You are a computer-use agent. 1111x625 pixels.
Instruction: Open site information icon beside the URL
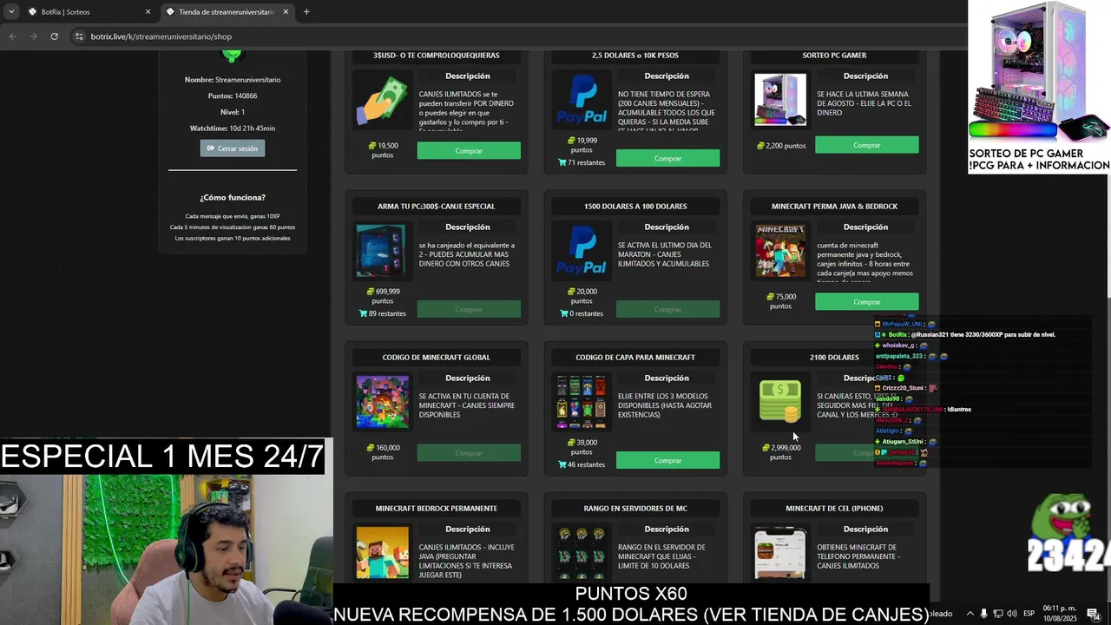[x=79, y=36]
